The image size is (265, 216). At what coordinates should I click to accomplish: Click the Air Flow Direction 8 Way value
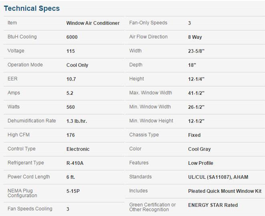point(195,37)
